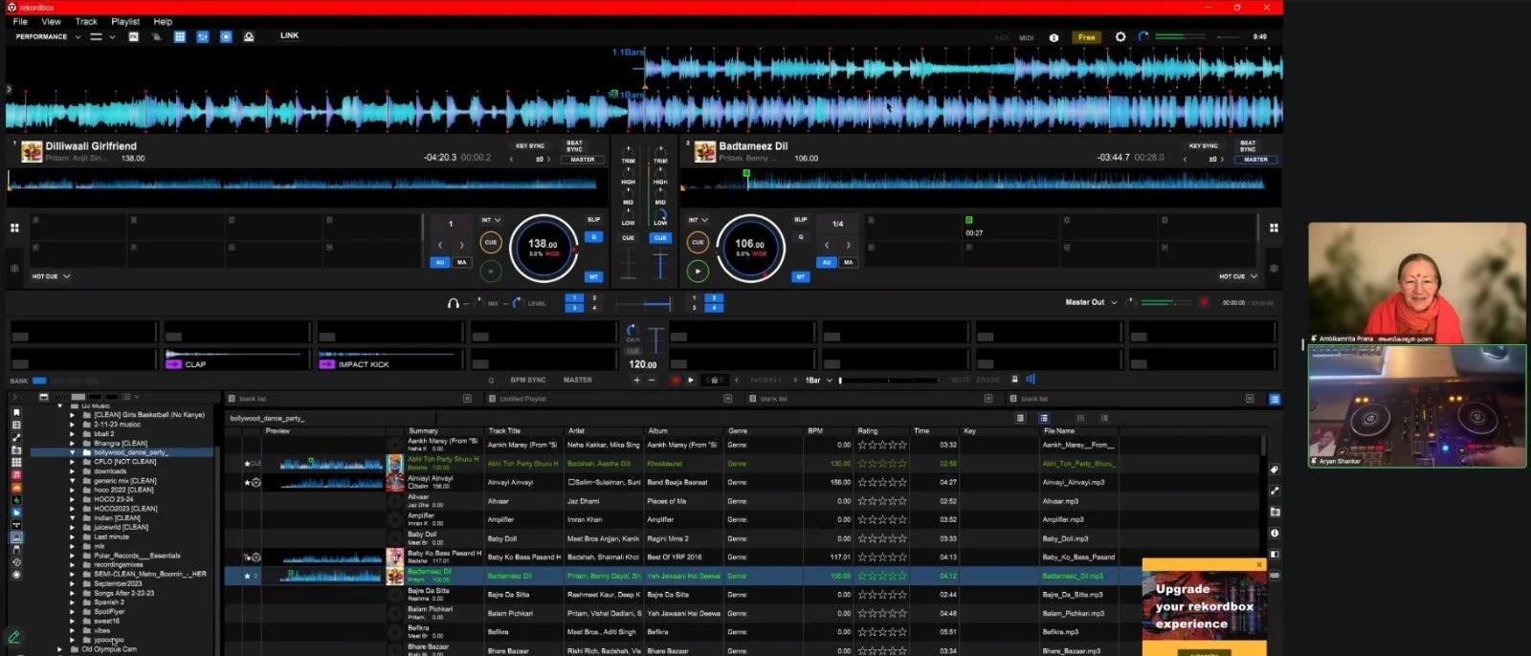
Task: Click hot cue B pad on deck 2
Action: (1012, 226)
